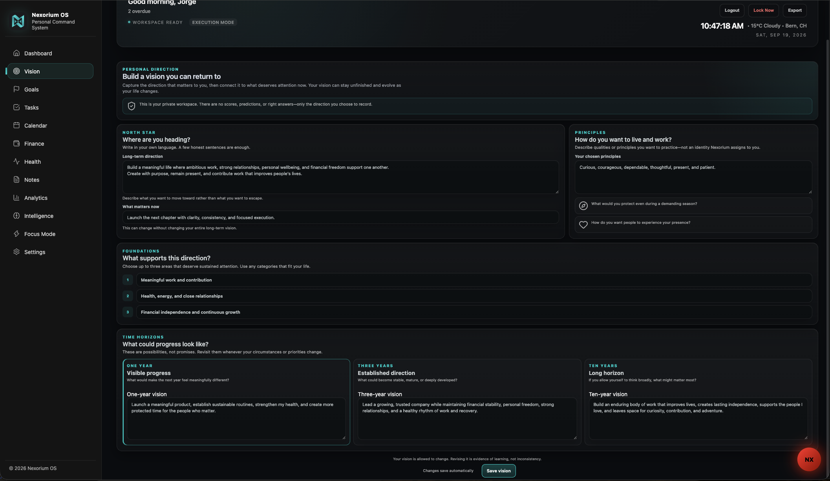Click the Vision target icon in sidebar
Screen dimensions: 830x481
[x=16, y=71]
